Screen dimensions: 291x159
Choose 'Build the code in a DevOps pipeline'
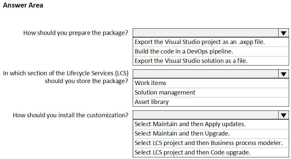(184, 51)
